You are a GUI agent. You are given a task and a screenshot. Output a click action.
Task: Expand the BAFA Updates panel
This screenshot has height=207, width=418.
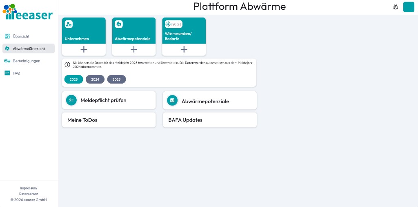coord(210,120)
